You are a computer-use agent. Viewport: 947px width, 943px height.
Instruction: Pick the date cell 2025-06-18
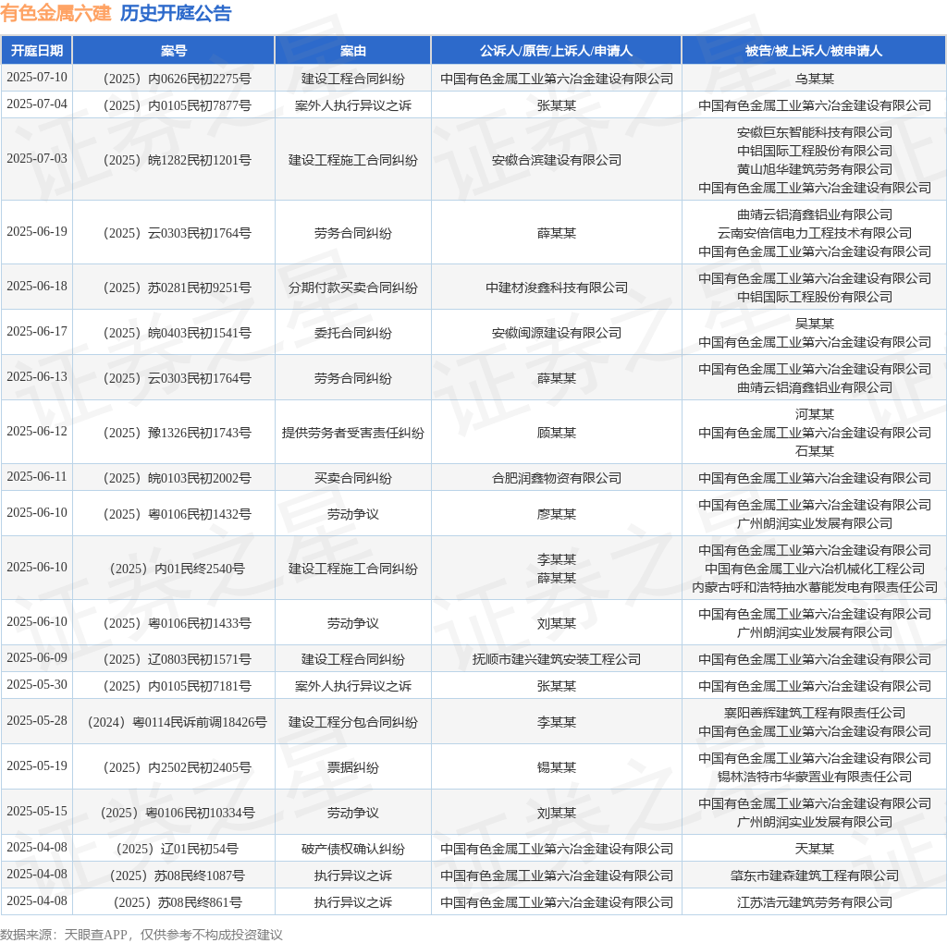click(x=37, y=286)
